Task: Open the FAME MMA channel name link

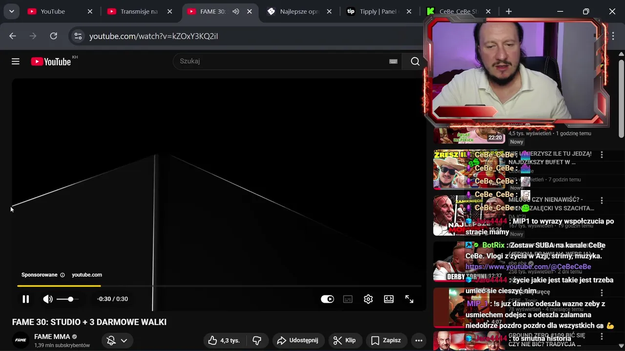Action: coord(52,336)
